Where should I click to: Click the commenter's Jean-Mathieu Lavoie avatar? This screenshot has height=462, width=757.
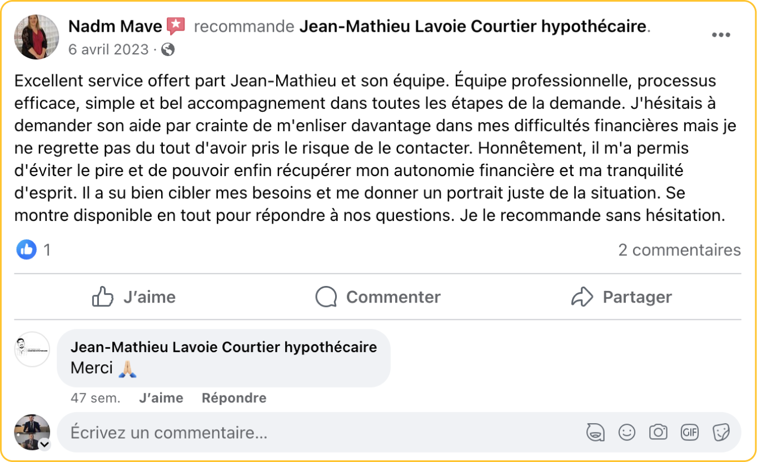point(32,349)
